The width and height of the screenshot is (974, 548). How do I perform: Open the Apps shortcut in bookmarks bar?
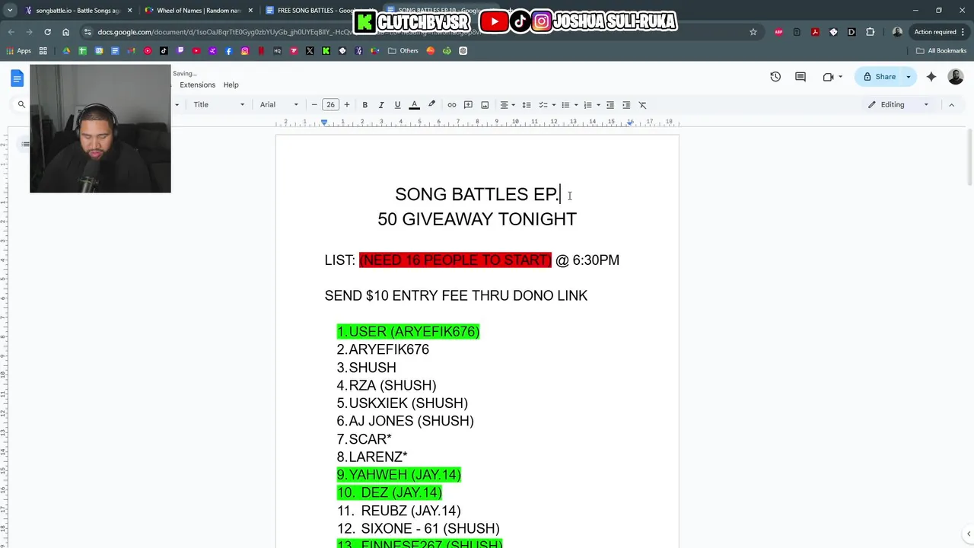coord(18,51)
